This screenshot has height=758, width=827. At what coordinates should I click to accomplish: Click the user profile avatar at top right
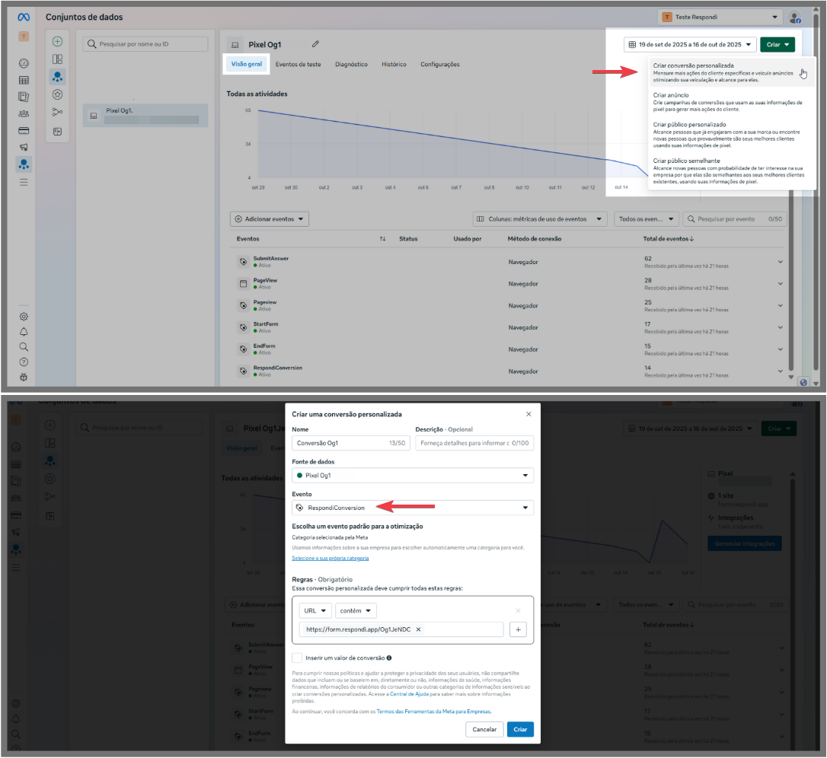pos(794,18)
